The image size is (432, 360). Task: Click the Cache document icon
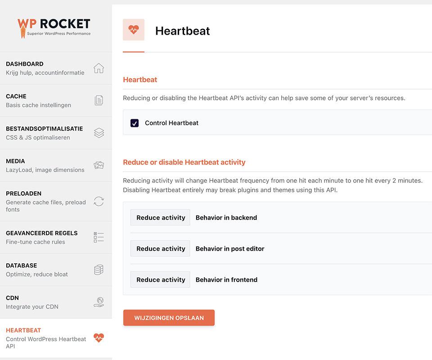[99, 101]
